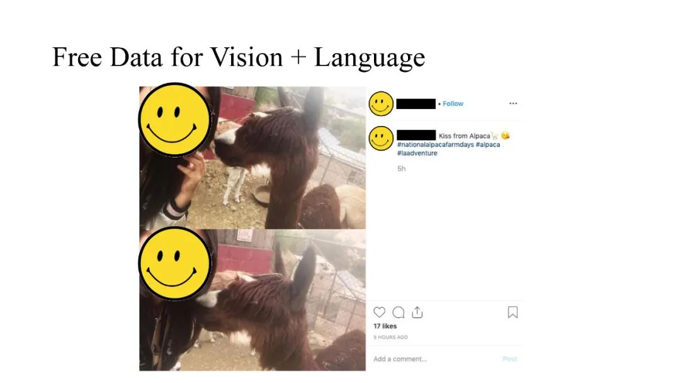Save the post with the bookmark icon
This screenshot has height=383, width=680.
513,312
